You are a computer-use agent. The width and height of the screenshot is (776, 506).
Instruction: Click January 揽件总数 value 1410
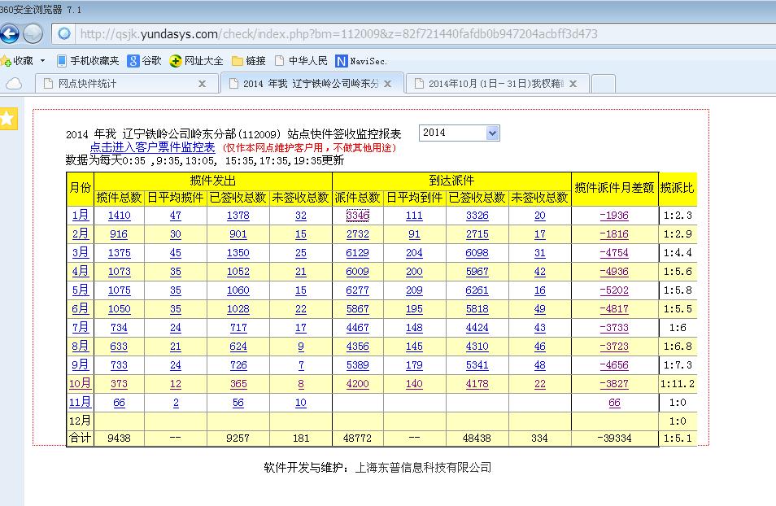pyautogui.click(x=120, y=216)
